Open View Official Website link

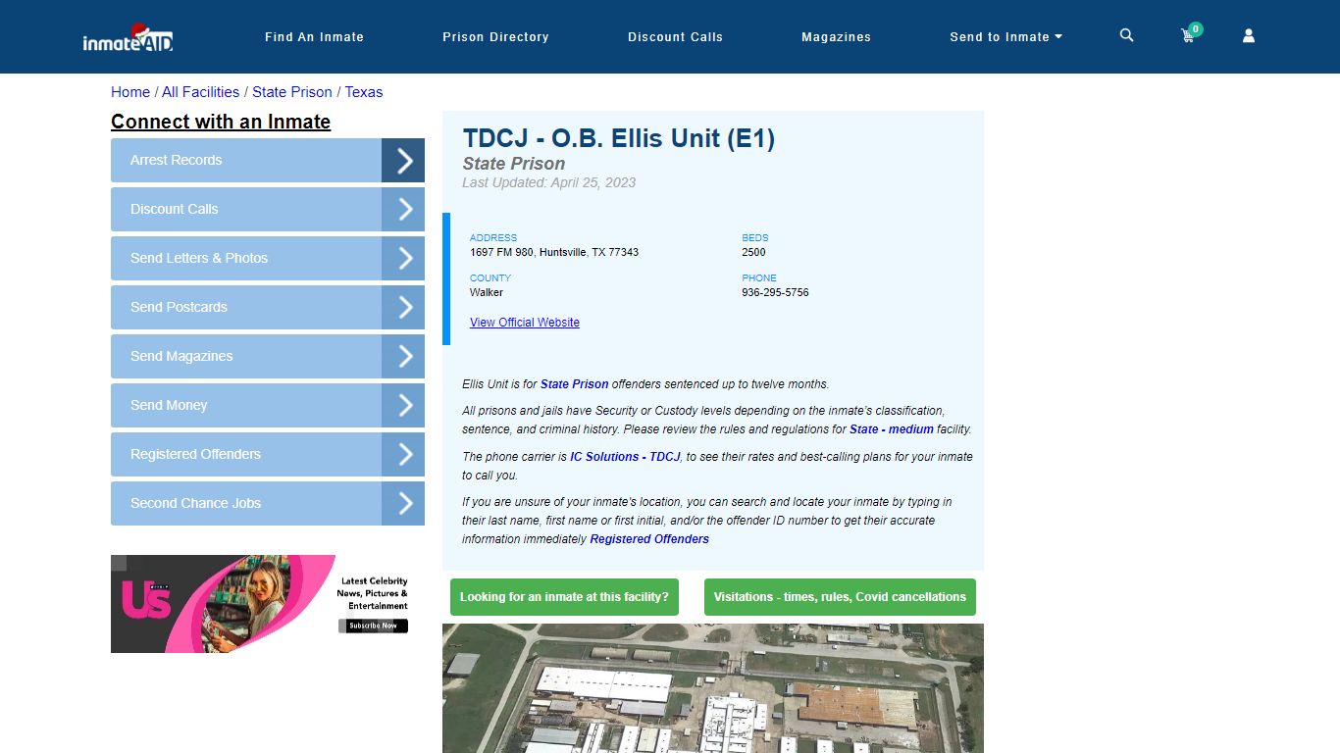[x=525, y=323]
